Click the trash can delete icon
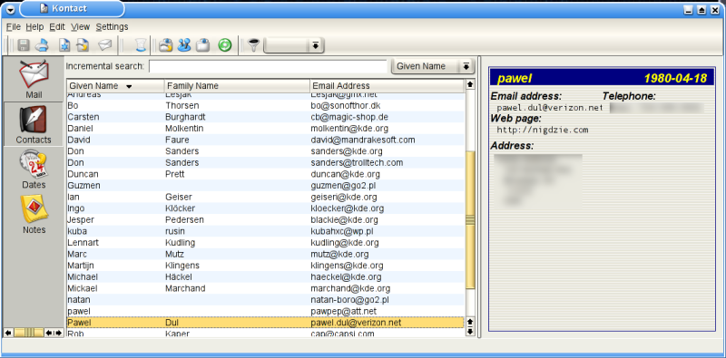The height and width of the screenshot is (358, 726). pyautogui.click(x=141, y=45)
